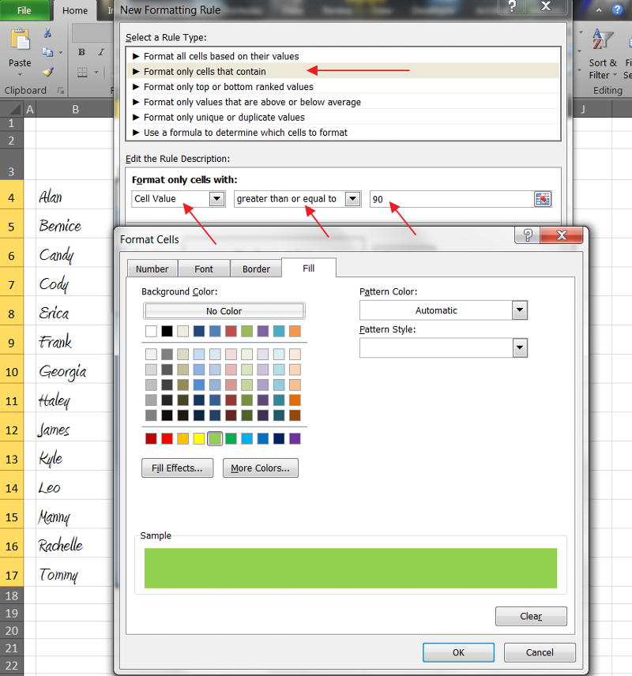The image size is (632, 676).
Task: Choose the dark blue standard color swatch
Action: coord(279,438)
